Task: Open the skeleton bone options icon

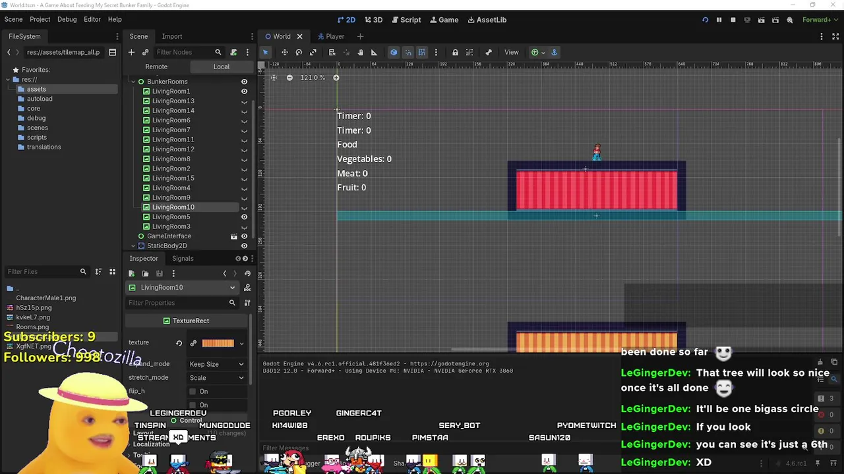Action: [x=489, y=52]
